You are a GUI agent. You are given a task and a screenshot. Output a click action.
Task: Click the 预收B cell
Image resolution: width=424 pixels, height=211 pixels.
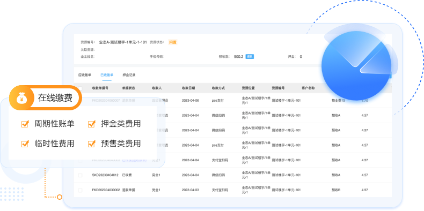click(x=336, y=190)
